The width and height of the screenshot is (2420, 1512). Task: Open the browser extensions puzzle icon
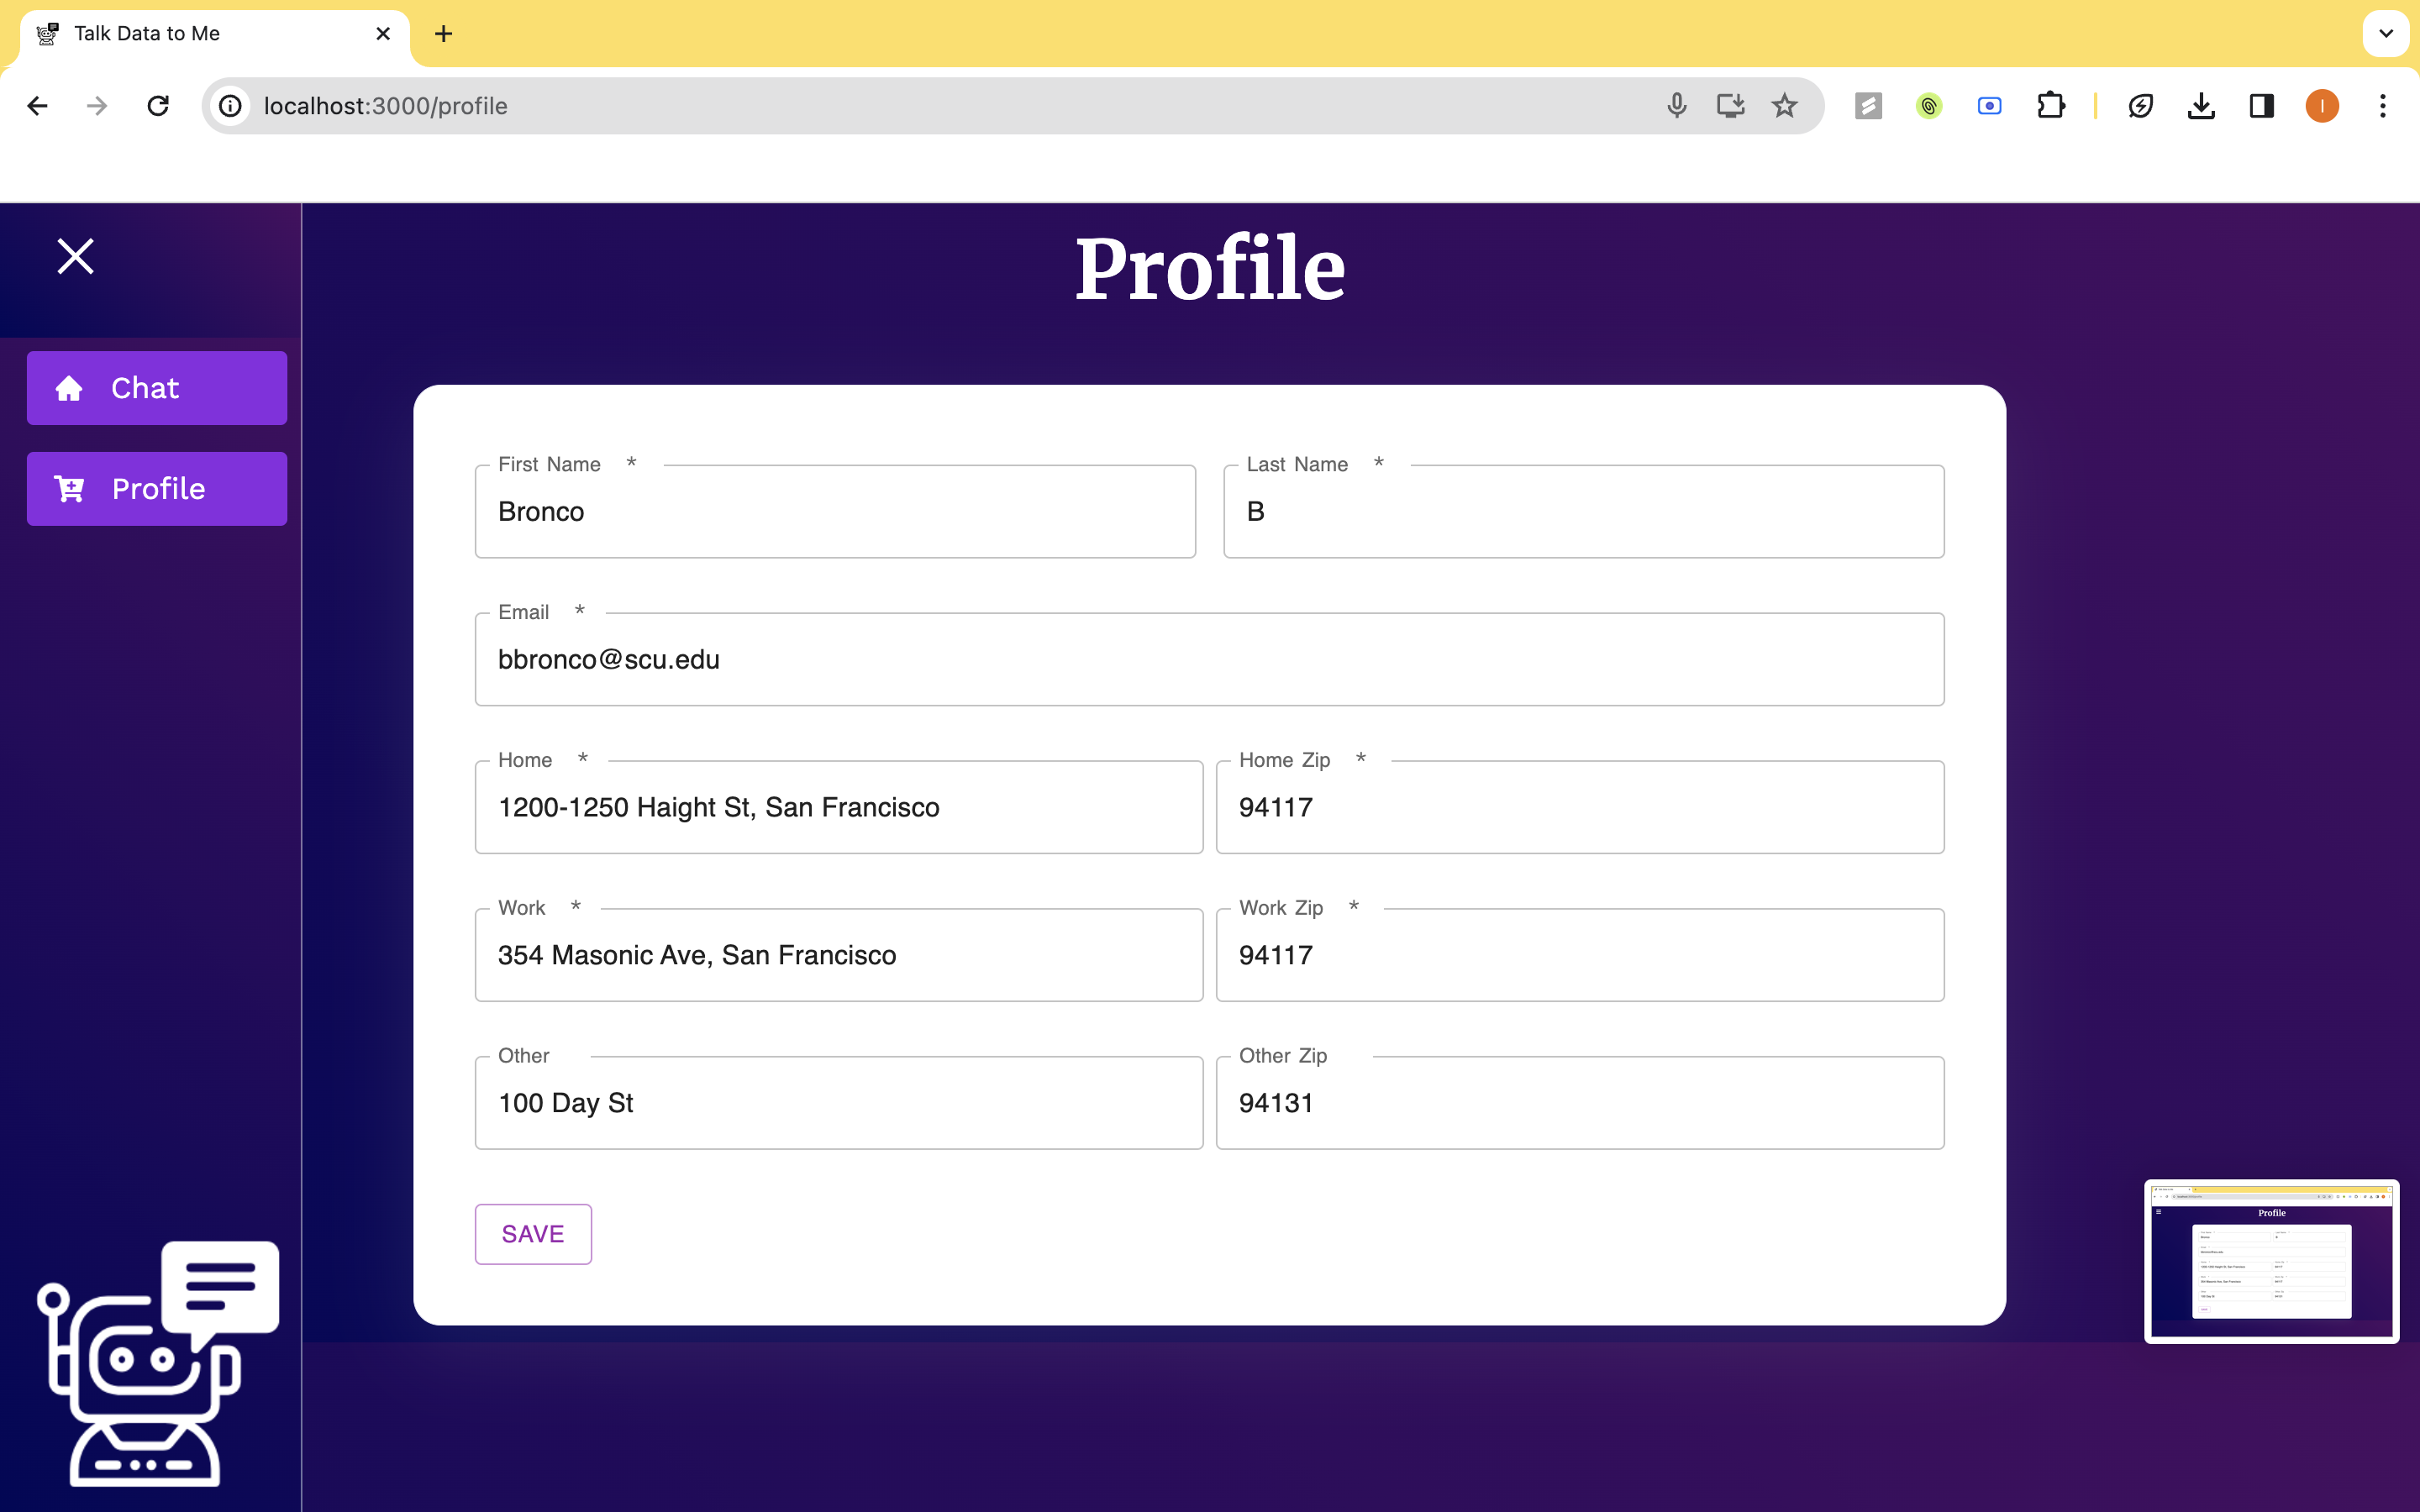coord(2050,106)
